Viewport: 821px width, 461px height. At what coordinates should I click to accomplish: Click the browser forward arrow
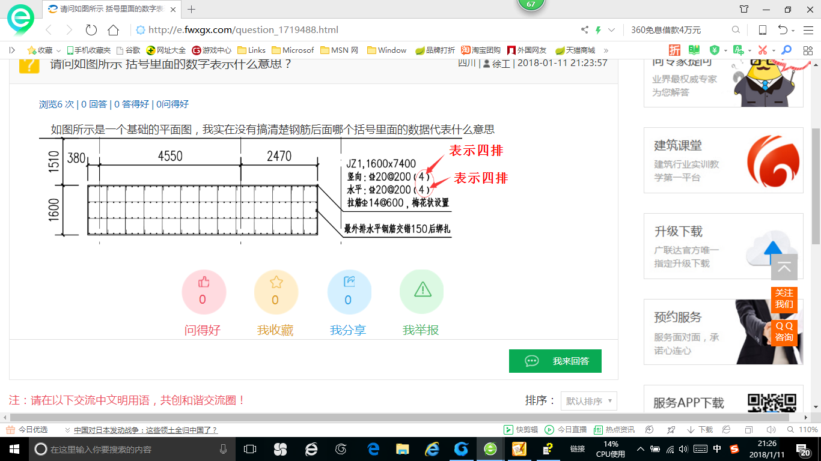coord(69,30)
